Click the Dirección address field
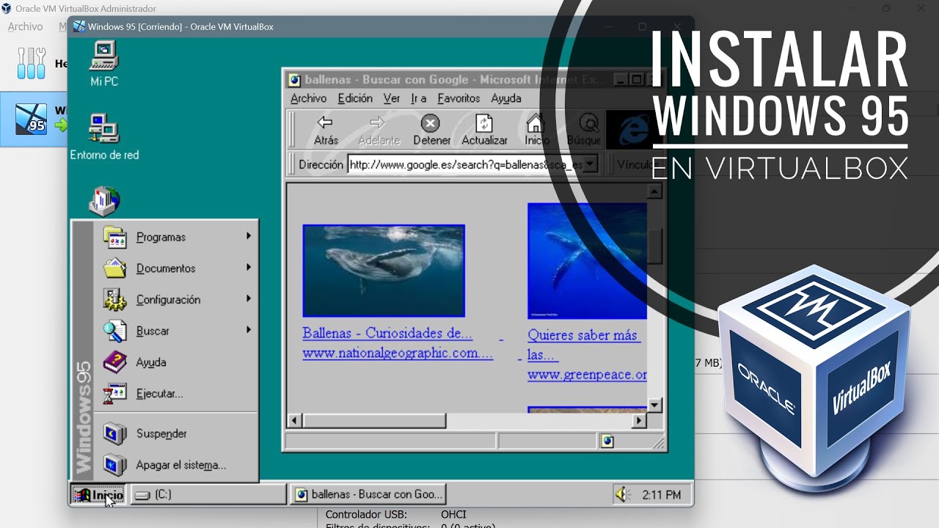Image resolution: width=939 pixels, height=528 pixels. (x=466, y=164)
